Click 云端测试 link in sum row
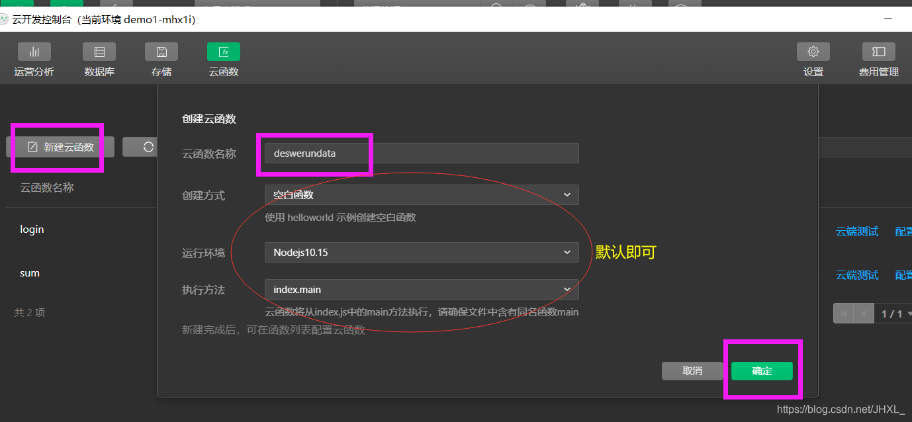The width and height of the screenshot is (912, 422). coord(857,274)
